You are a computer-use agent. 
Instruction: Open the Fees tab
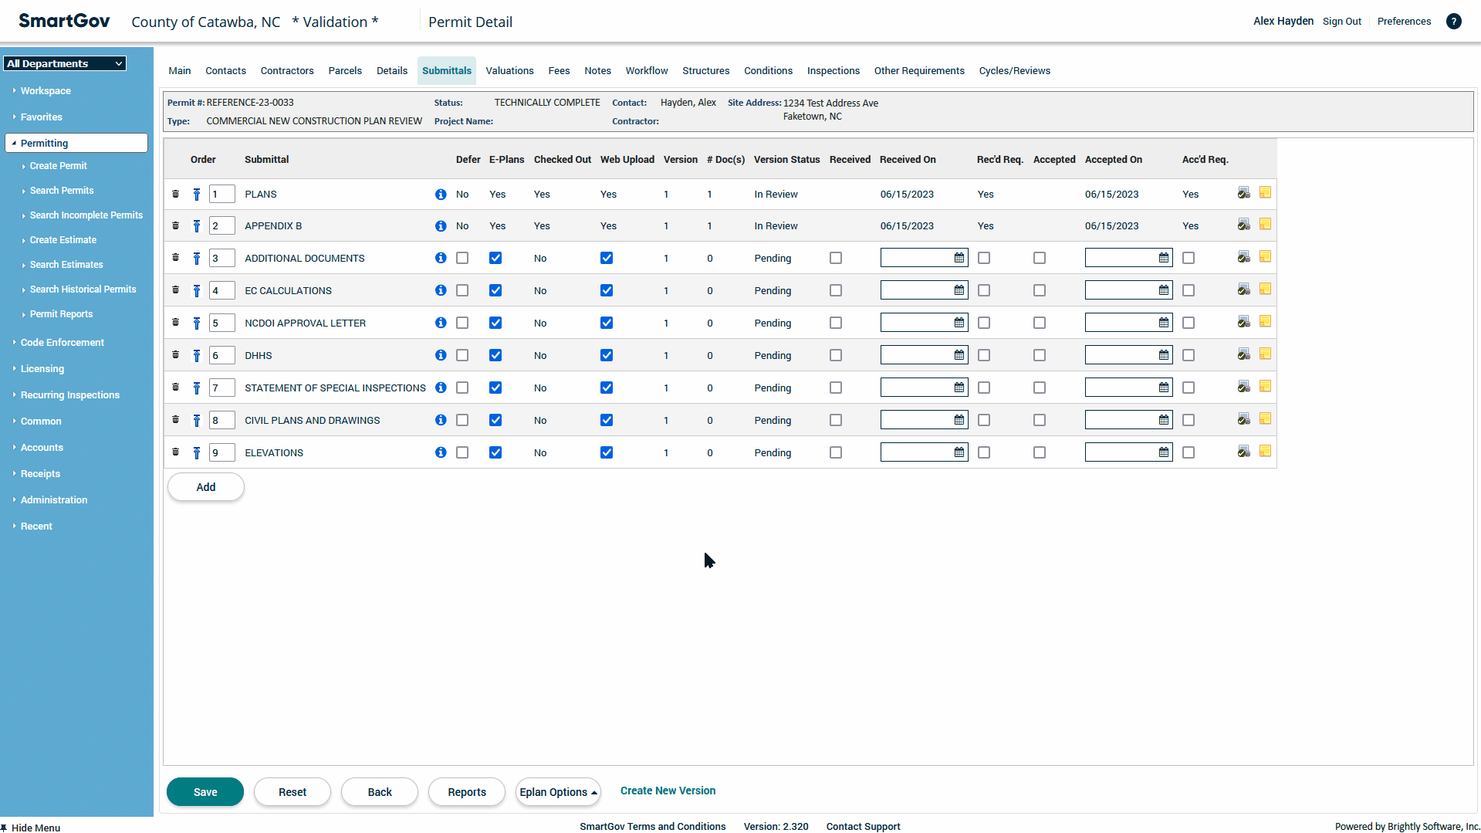click(x=559, y=70)
